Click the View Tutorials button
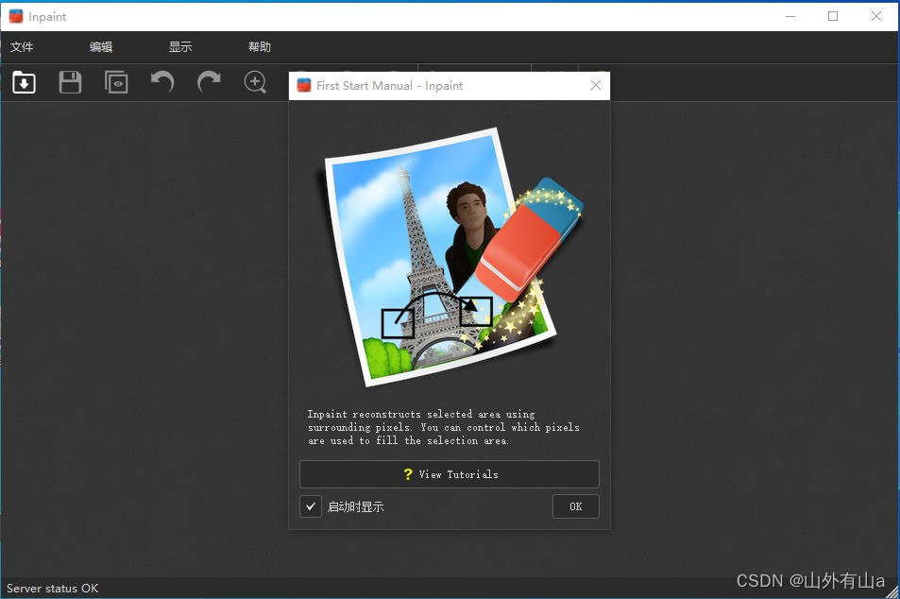This screenshot has height=599, width=900. pyautogui.click(x=450, y=474)
